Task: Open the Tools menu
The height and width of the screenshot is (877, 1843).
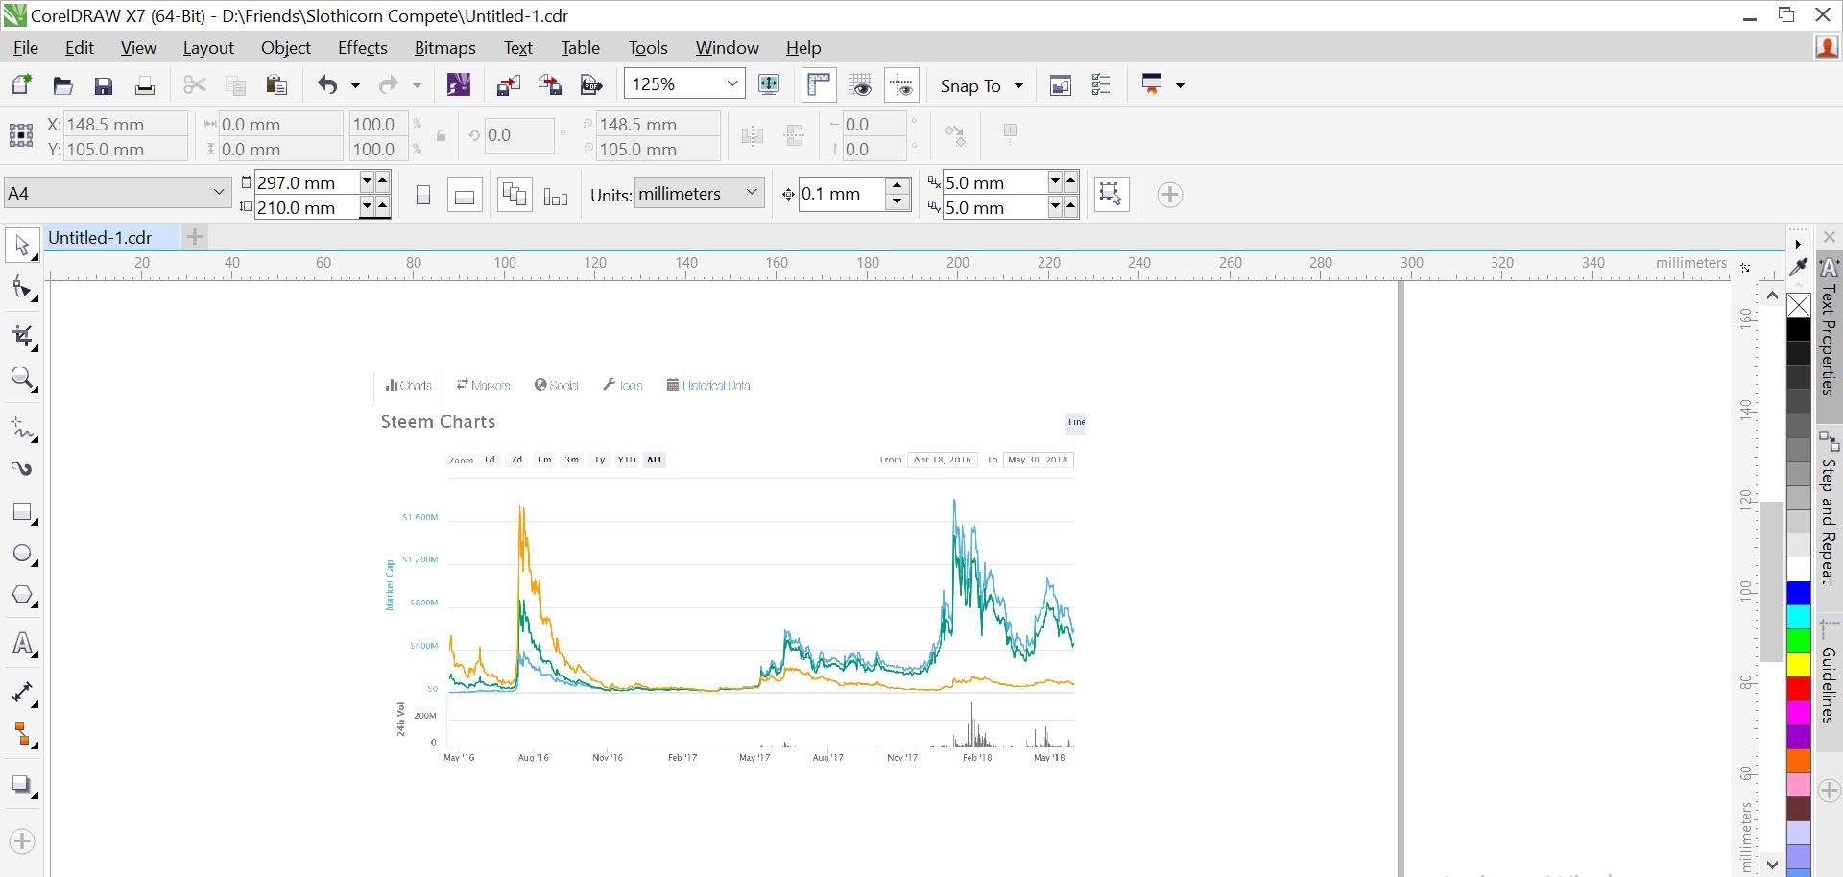Action: click(x=648, y=48)
